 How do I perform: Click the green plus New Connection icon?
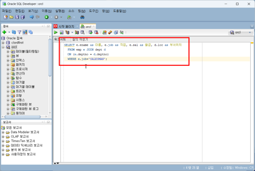click(4, 32)
